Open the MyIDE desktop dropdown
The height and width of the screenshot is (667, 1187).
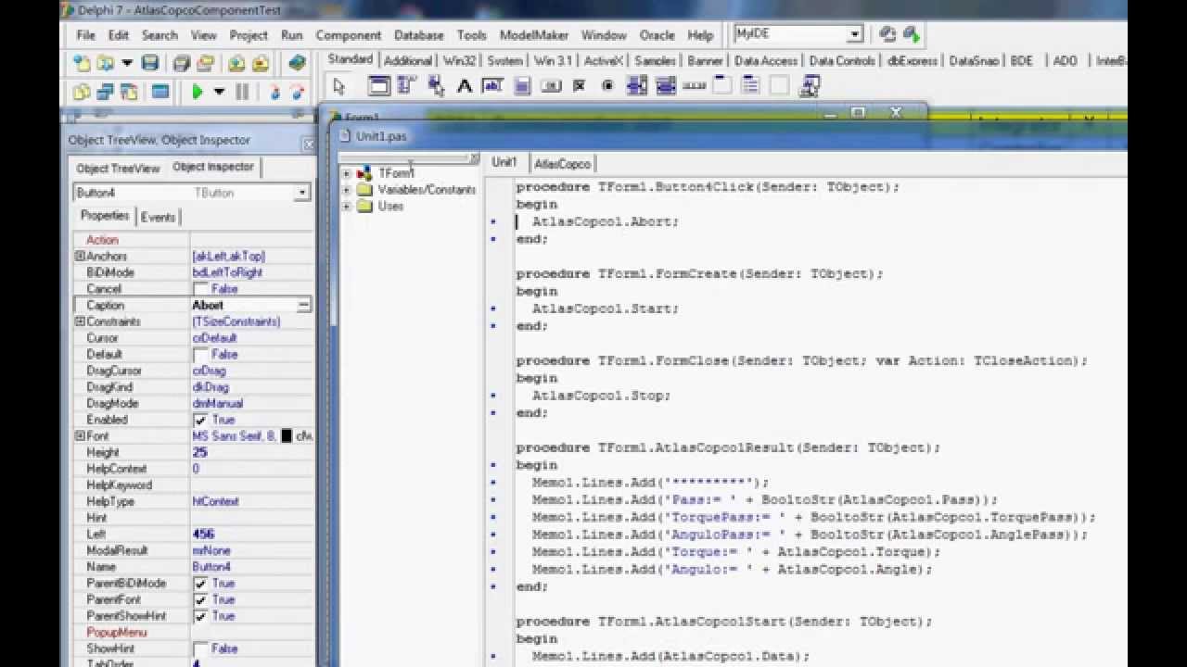(x=854, y=34)
